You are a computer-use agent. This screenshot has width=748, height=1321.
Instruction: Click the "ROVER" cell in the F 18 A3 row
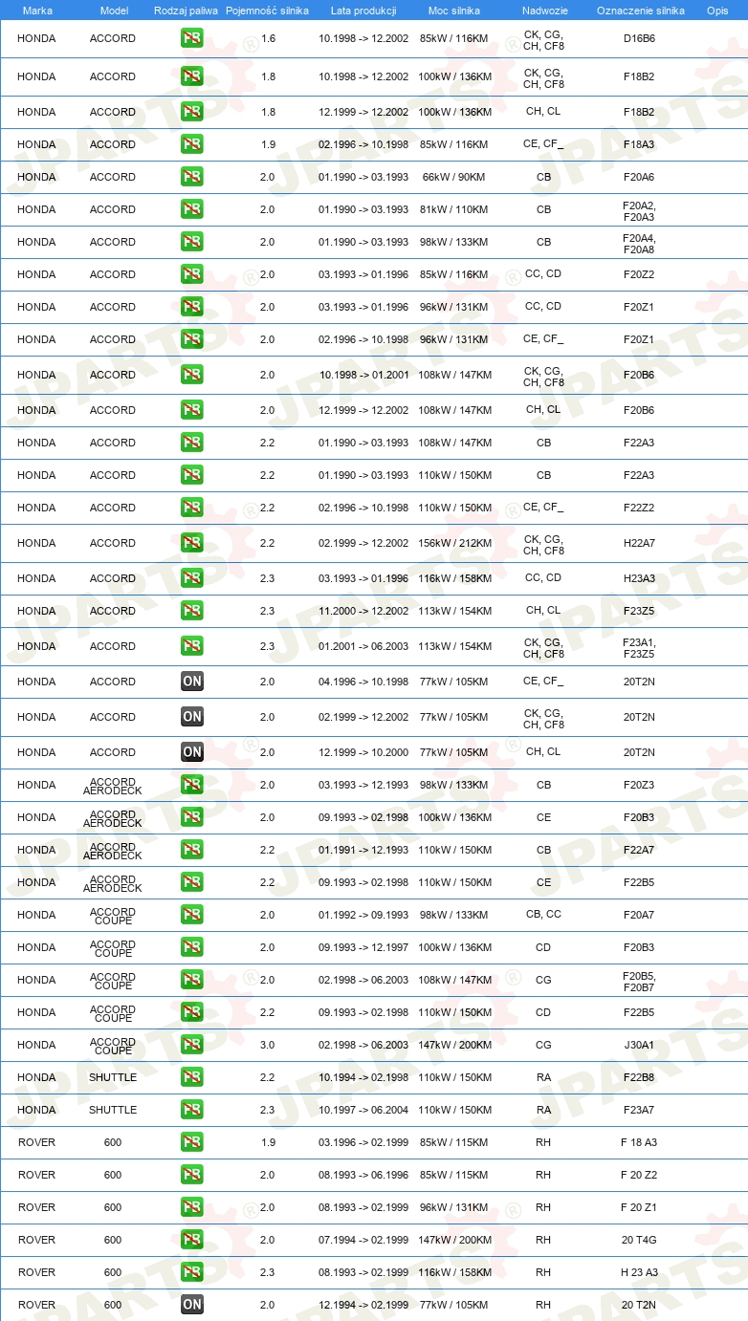[36, 1142]
